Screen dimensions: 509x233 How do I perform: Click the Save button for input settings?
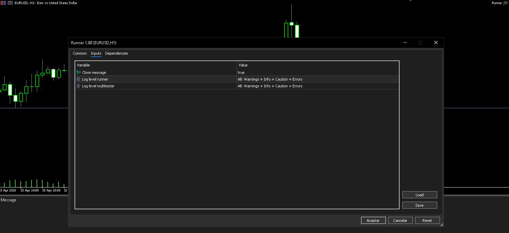420,205
